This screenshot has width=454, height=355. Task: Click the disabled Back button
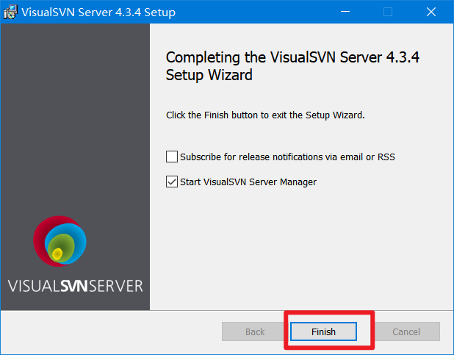click(255, 331)
